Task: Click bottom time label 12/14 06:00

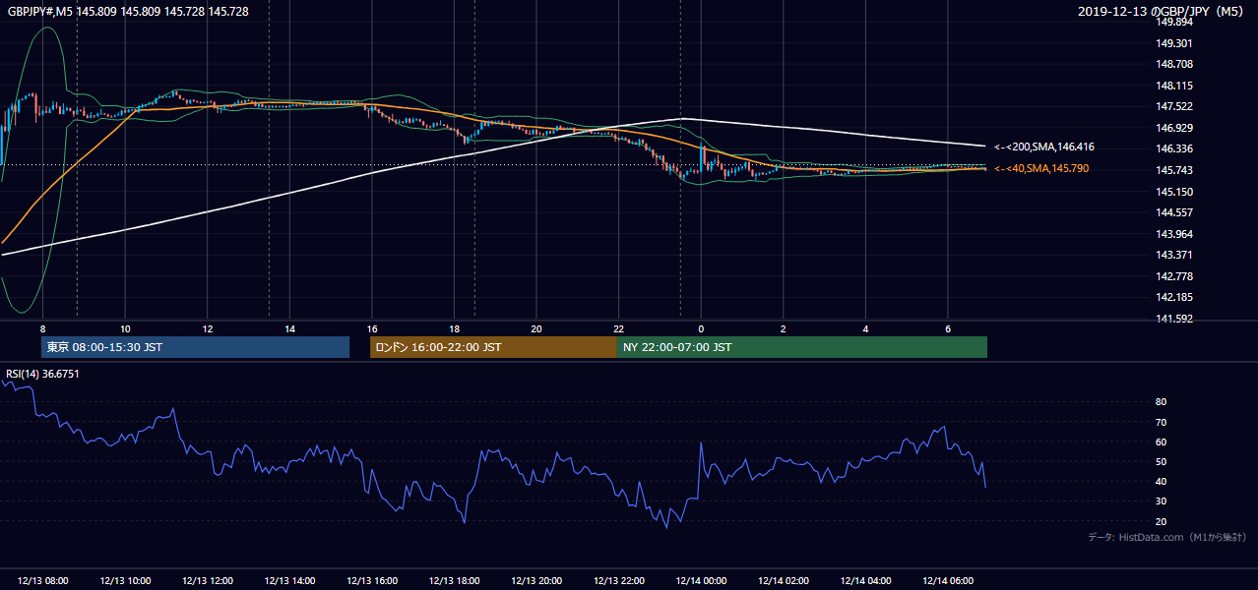Action: (x=949, y=581)
